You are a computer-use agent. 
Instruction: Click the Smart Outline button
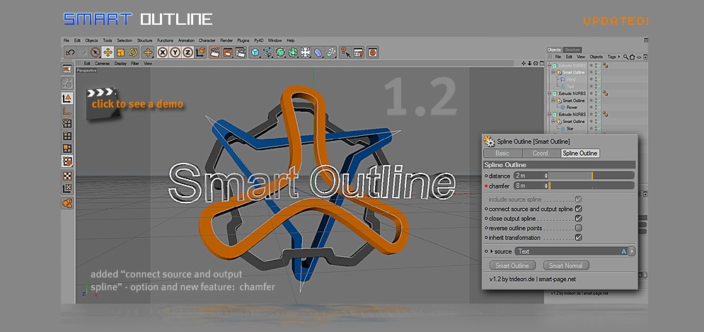[512, 265]
